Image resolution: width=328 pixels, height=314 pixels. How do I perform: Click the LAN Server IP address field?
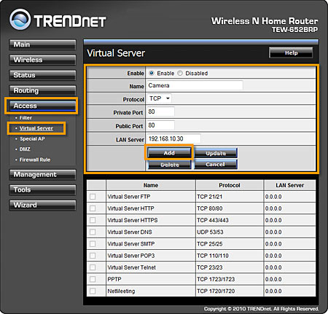tap(173, 138)
